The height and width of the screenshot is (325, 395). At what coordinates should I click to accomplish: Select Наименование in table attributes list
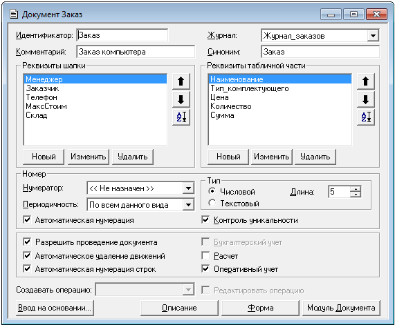coord(280,79)
